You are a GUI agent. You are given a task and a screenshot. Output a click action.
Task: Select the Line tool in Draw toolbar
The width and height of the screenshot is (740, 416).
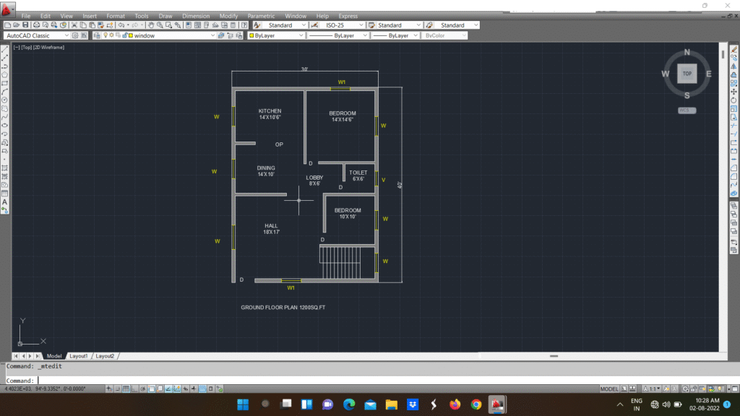click(x=5, y=49)
